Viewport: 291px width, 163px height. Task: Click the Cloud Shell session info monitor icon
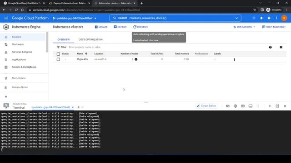[x=251, y=106]
